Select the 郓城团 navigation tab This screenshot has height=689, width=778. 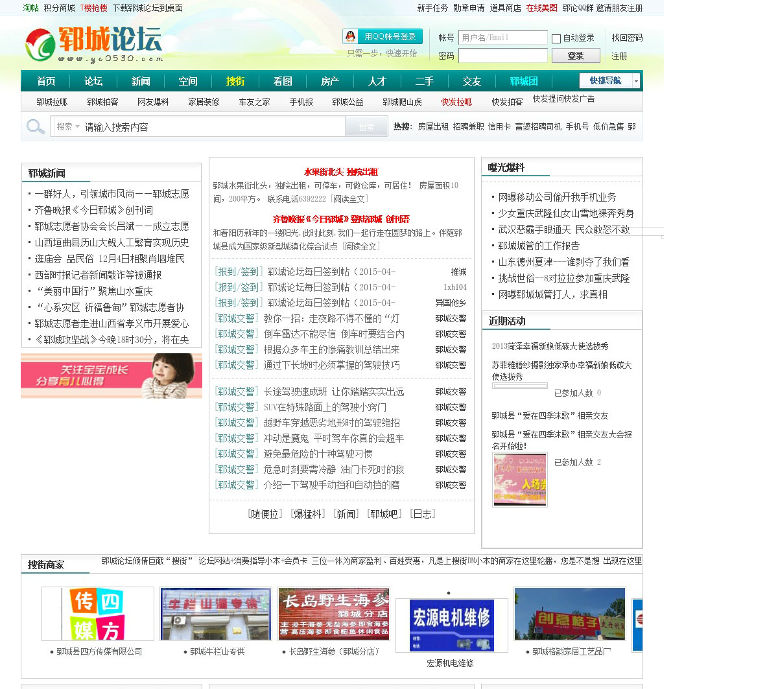[x=524, y=81]
